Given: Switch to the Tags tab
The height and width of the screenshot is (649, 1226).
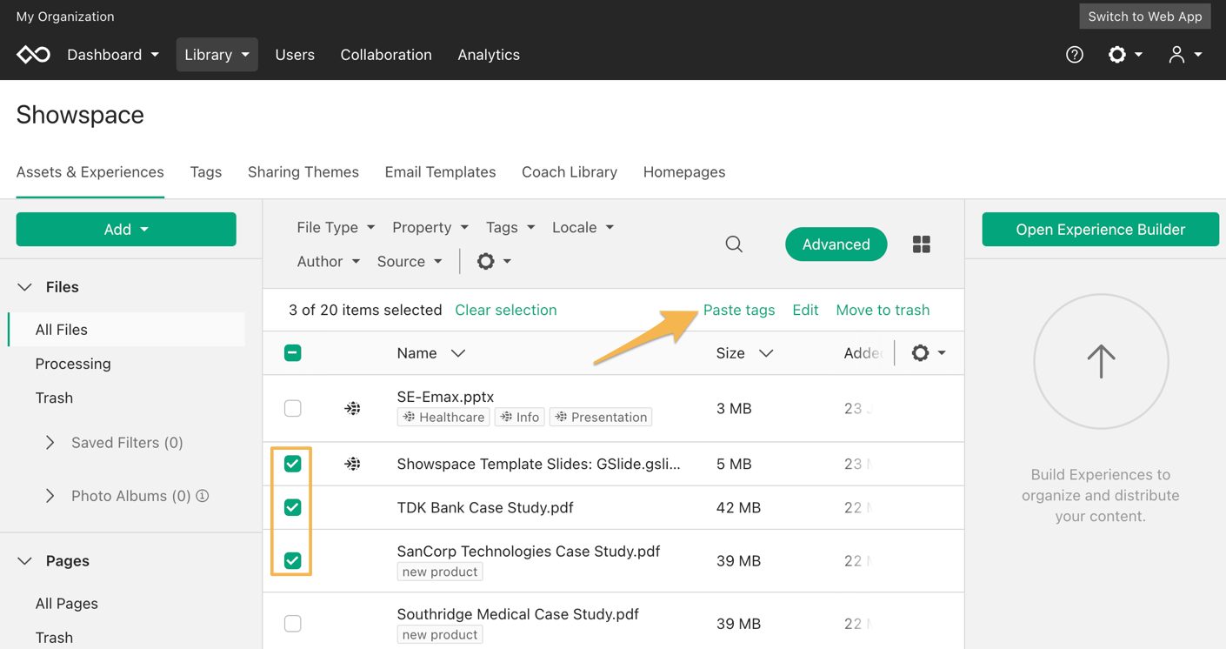Looking at the screenshot, I should (x=206, y=172).
